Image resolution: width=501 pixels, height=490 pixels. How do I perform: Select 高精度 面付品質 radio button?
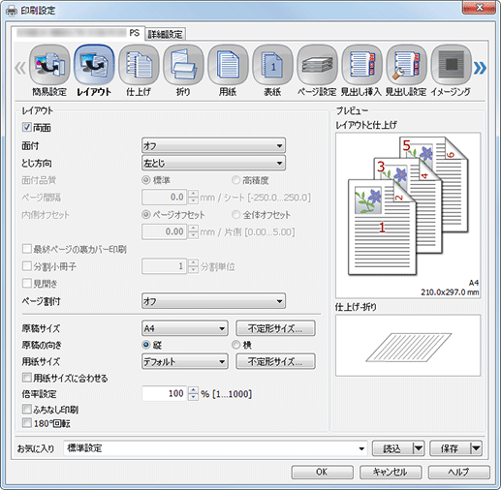pyautogui.click(x=236, y=180)
